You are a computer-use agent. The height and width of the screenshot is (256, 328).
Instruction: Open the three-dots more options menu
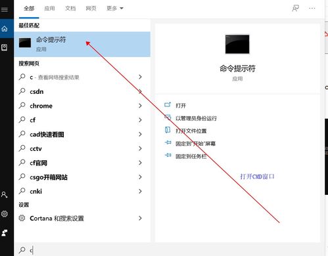point(312,9)
